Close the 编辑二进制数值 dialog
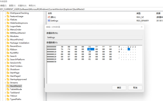The width and height of the screenshot is (163, 101). click(142, 27)
